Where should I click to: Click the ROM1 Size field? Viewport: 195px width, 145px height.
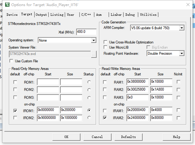click(x=71, y=82)
